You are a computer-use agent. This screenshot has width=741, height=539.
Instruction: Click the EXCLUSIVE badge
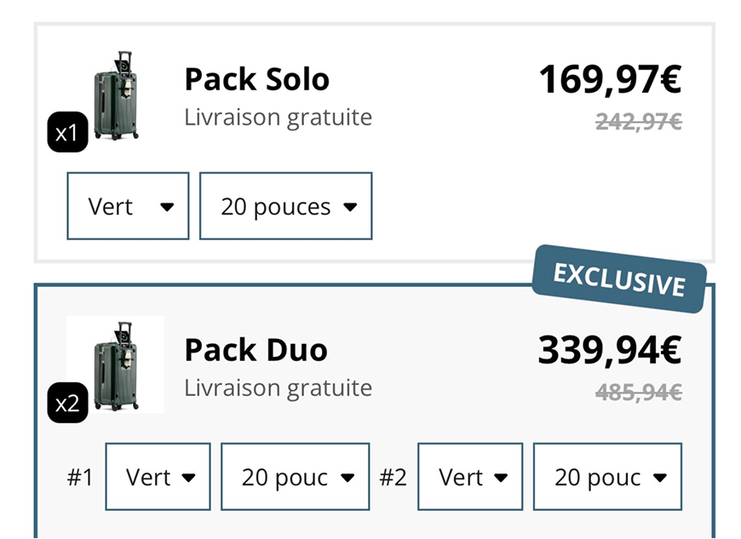point(619,279)
